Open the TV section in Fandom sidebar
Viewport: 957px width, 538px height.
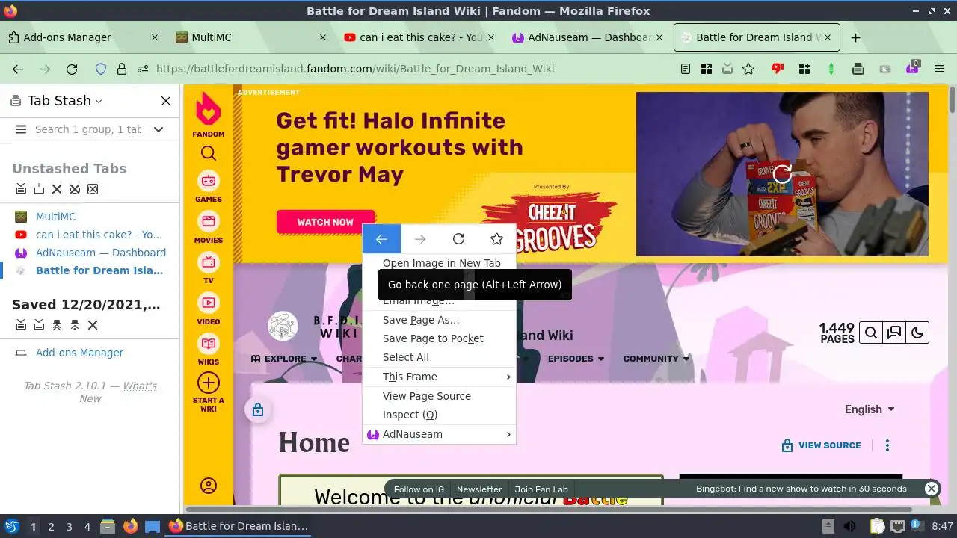click(x=209, y=269)
